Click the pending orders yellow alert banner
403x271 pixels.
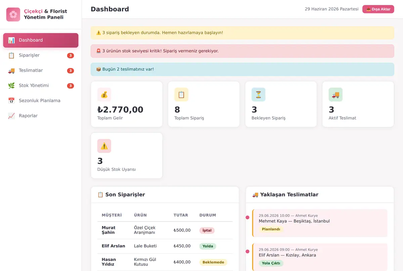point(242,33)
